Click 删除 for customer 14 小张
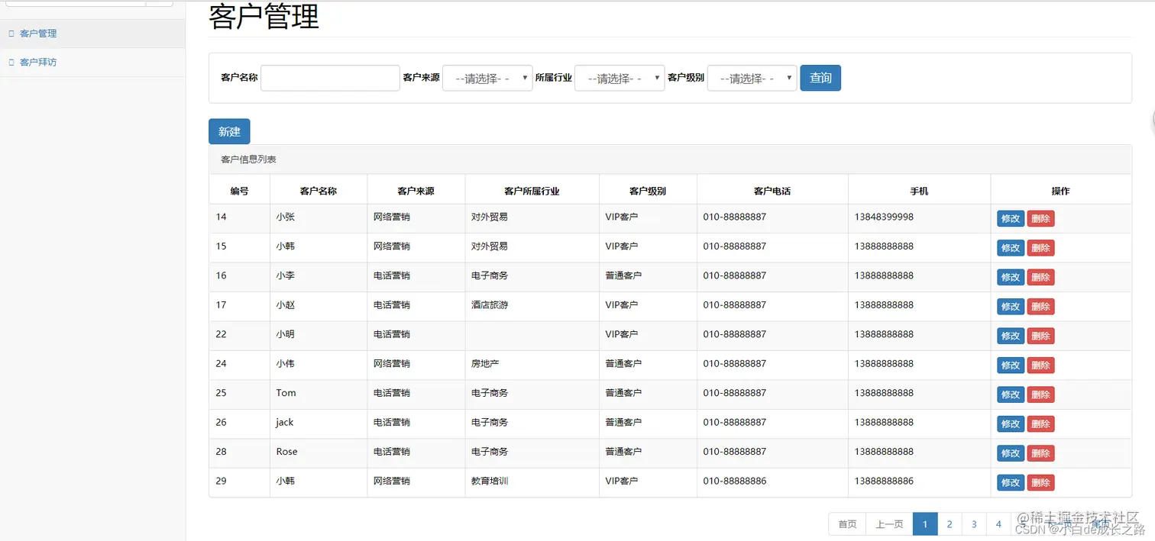 (x=1040, y=219)
